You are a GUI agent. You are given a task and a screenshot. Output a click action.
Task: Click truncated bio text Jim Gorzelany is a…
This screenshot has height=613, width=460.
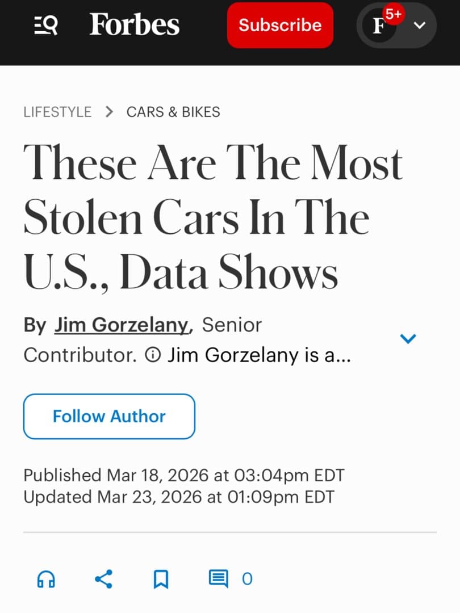pos(259,355)
